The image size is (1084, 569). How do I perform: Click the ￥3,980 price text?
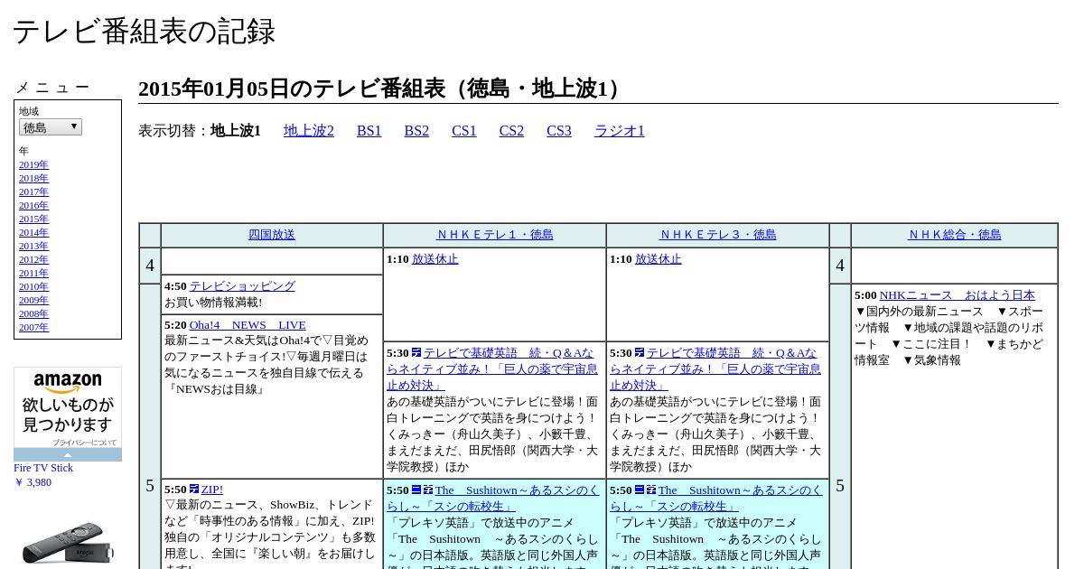coord(33,482)
